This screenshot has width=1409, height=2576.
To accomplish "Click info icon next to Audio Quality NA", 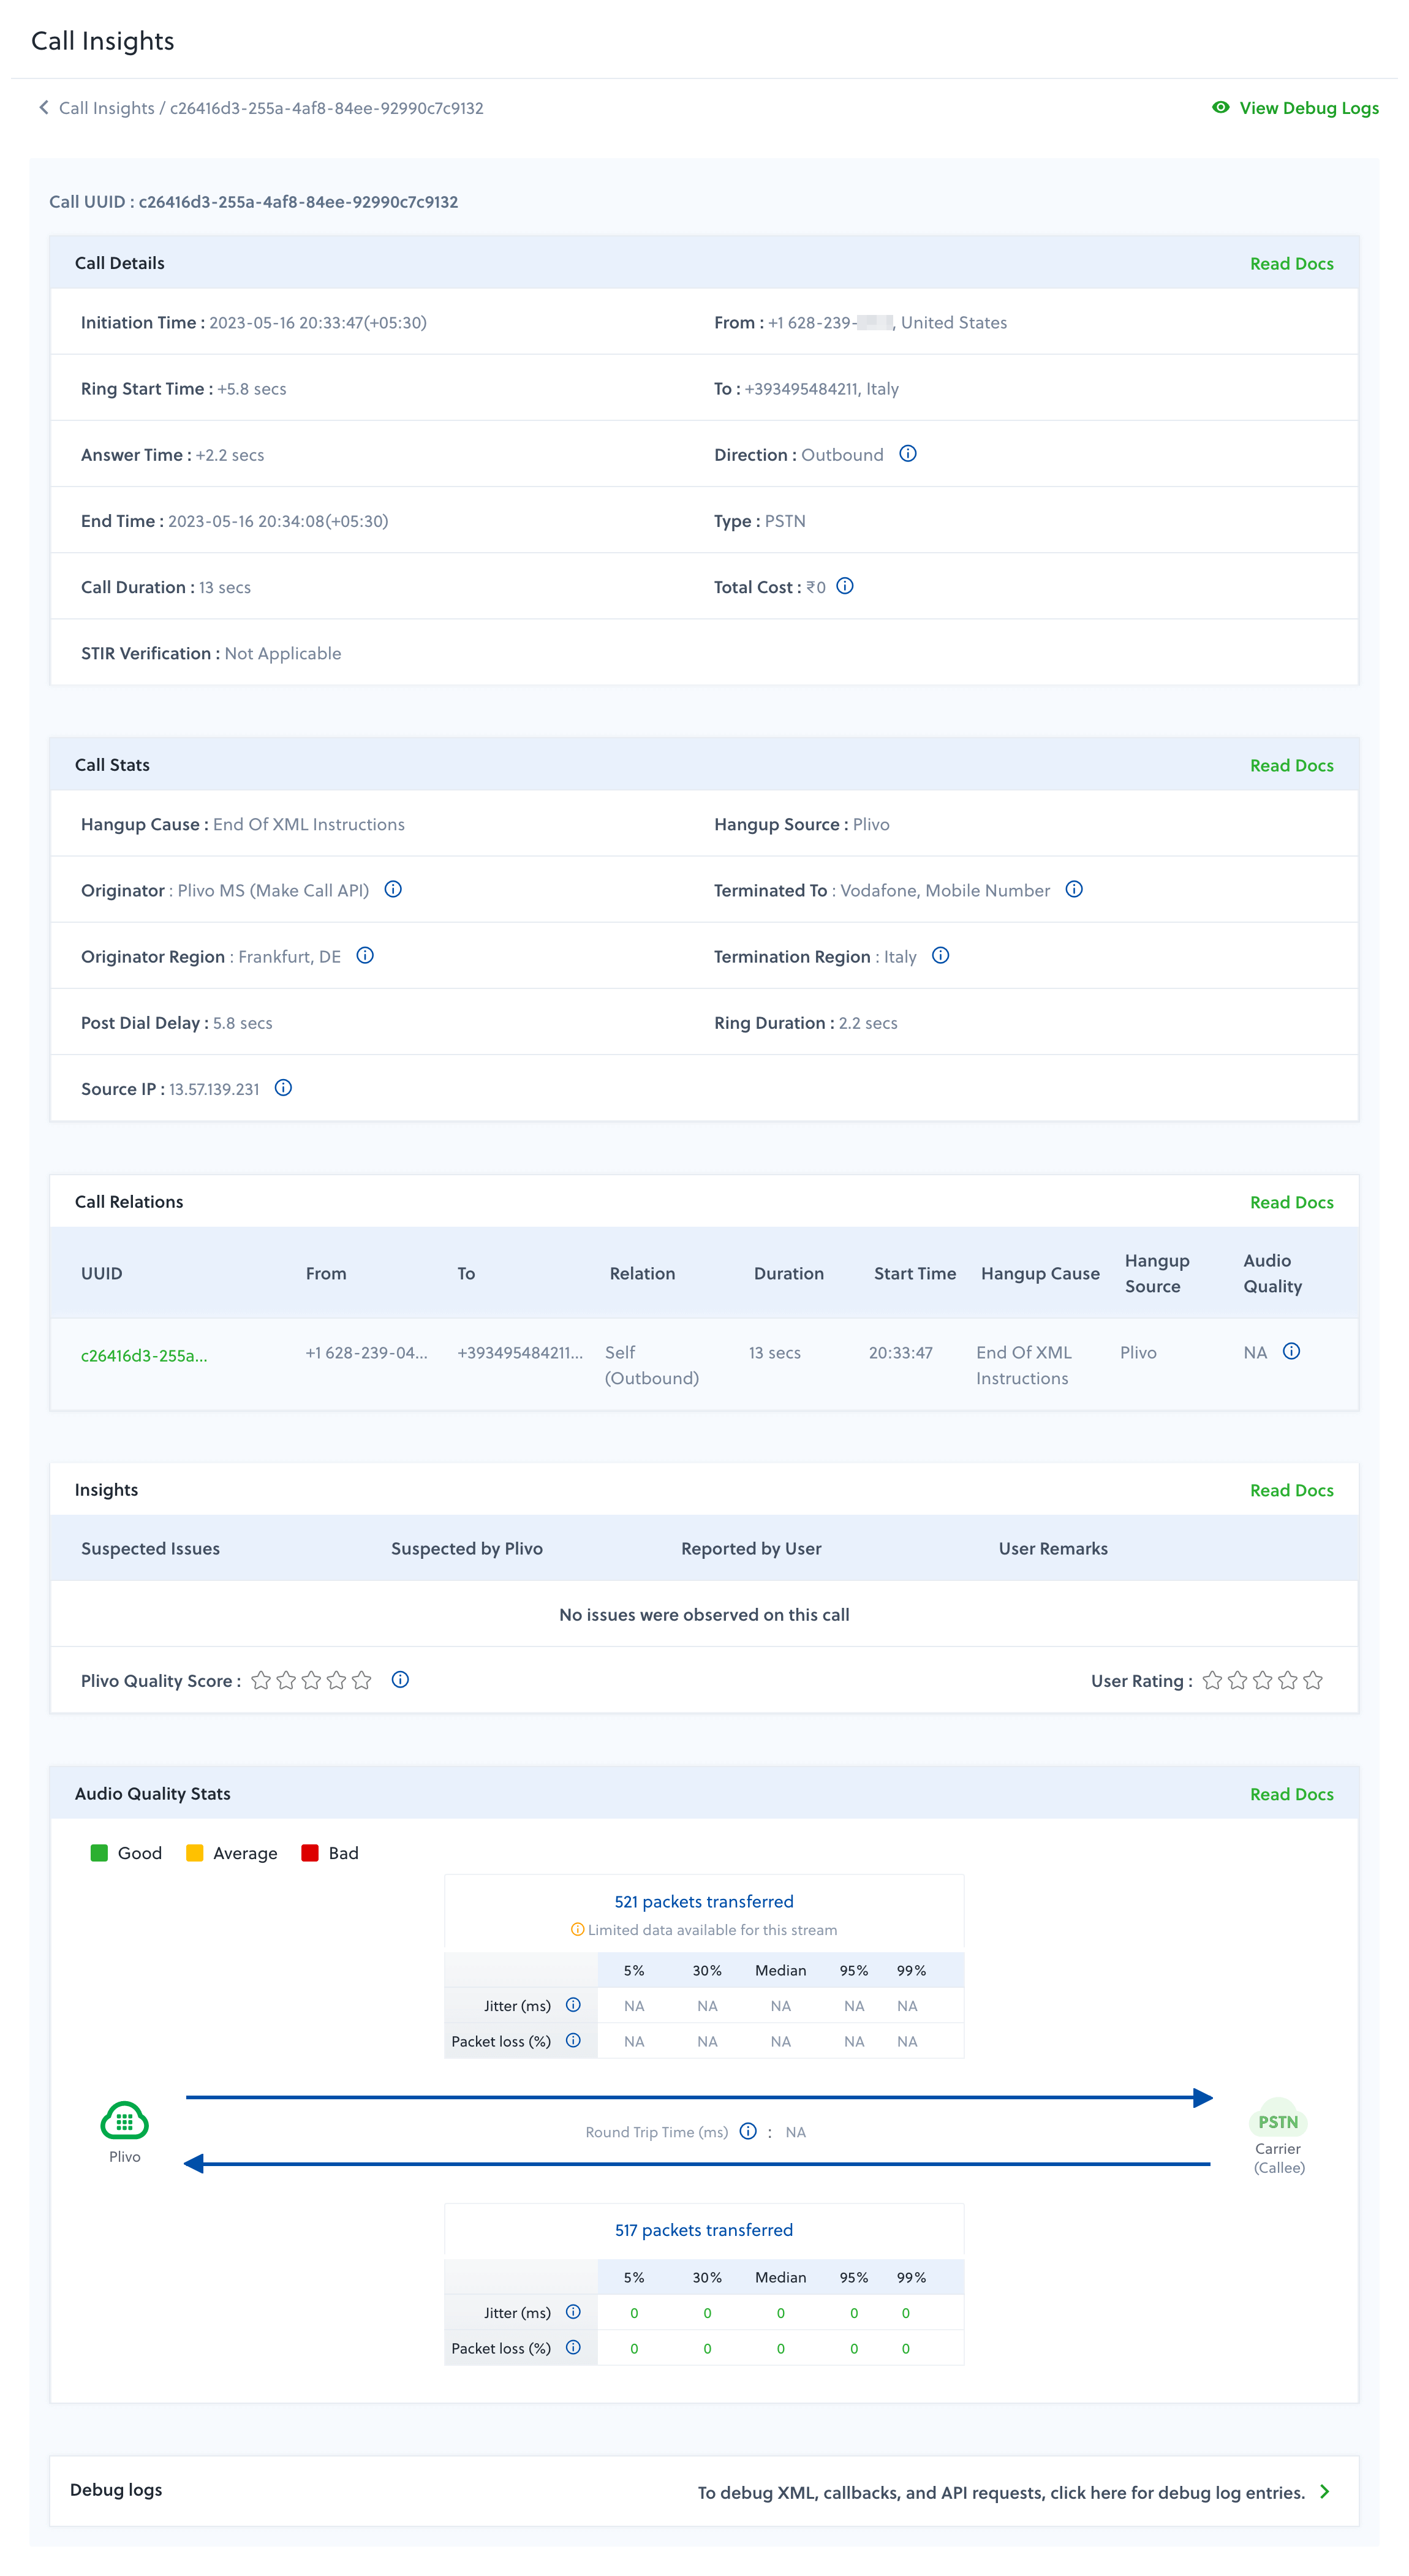I will tap(1291, 1351).
